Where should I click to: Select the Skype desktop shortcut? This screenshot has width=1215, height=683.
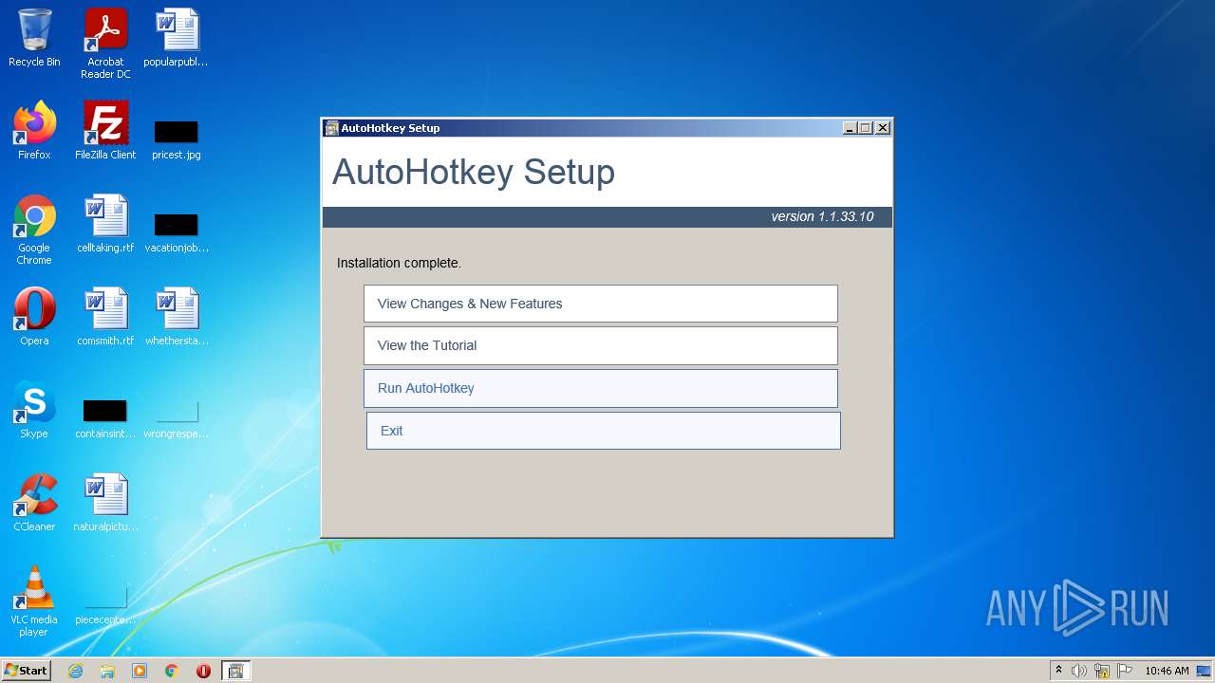pos(34,410)
